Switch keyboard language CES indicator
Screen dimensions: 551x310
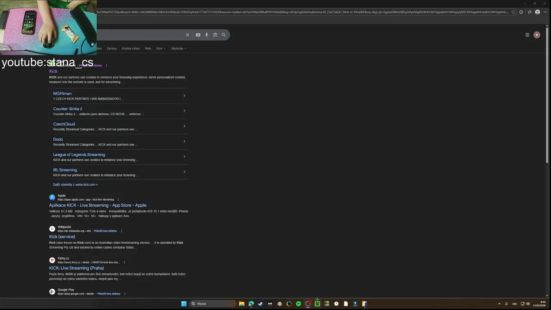pyautogui.click(x=514, y=304)
